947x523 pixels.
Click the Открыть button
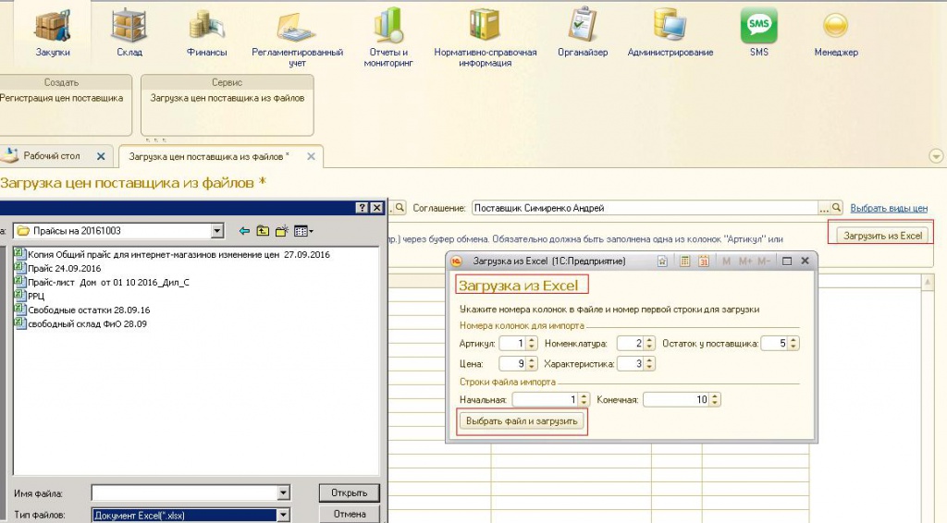tap(349, 493)
